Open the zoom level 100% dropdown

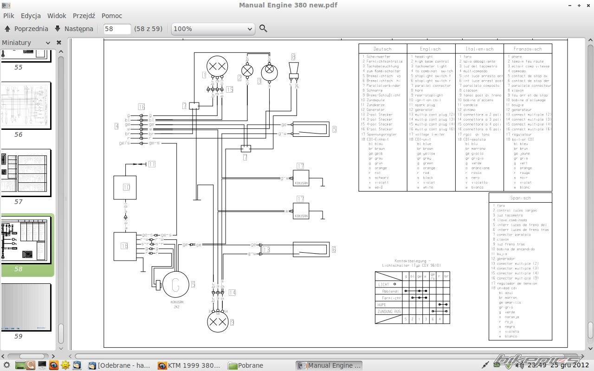pyautogui.click(x=213, y=29)
